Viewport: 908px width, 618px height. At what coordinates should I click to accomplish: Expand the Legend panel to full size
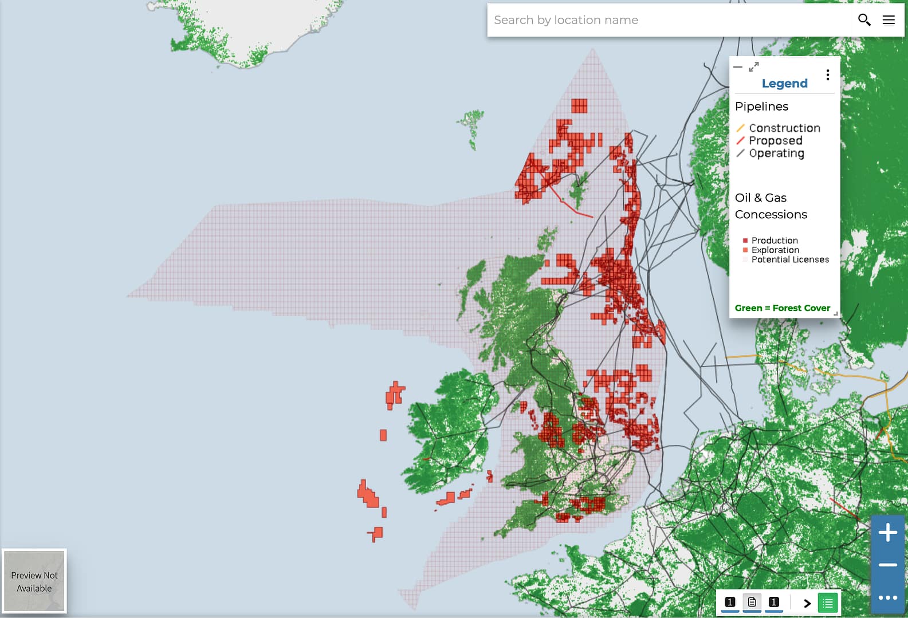[754, 67]
